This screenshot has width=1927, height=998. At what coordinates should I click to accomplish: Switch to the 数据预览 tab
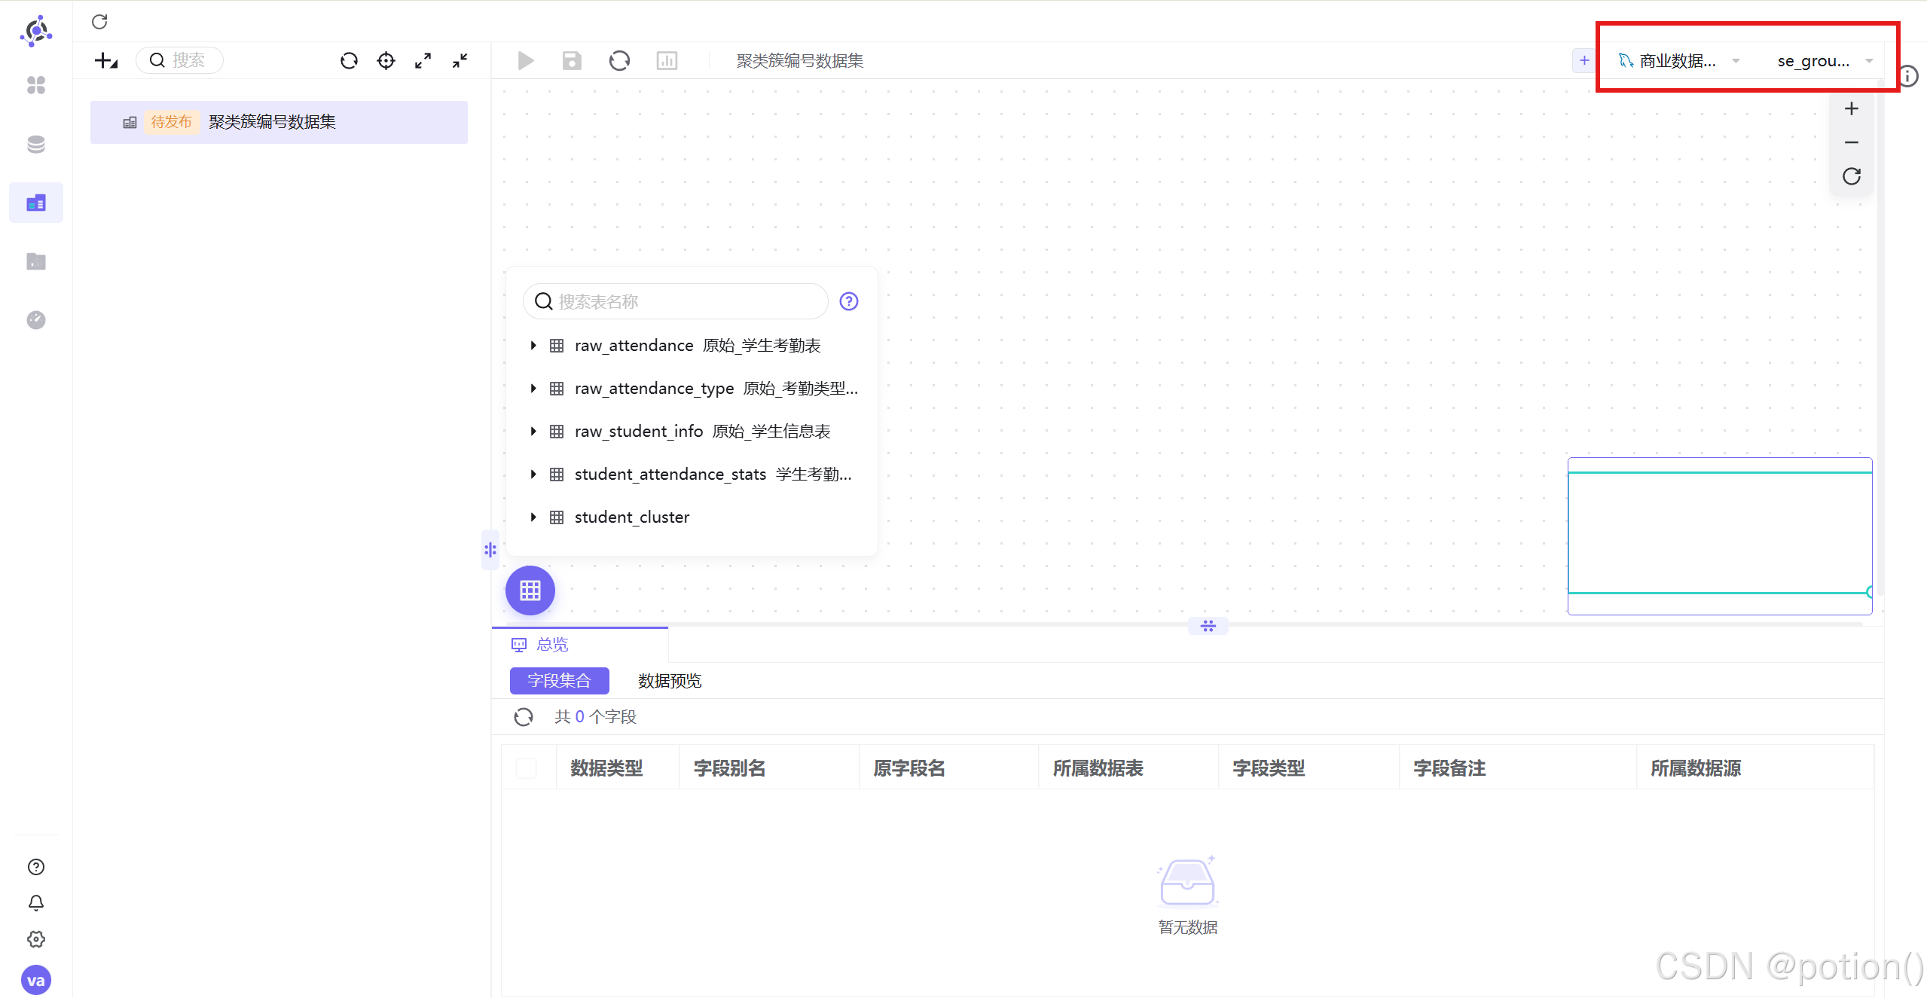click(670, 681)
